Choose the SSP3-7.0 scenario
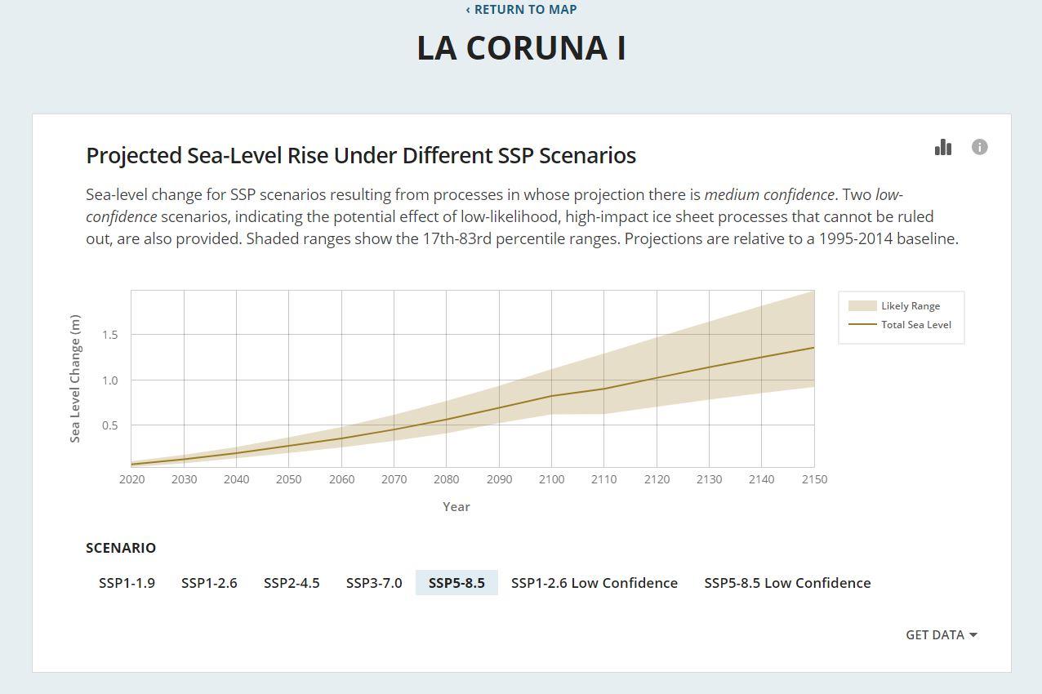Image resolution: width=1042 pixels, height=694 pixels. tap(374, 583)
